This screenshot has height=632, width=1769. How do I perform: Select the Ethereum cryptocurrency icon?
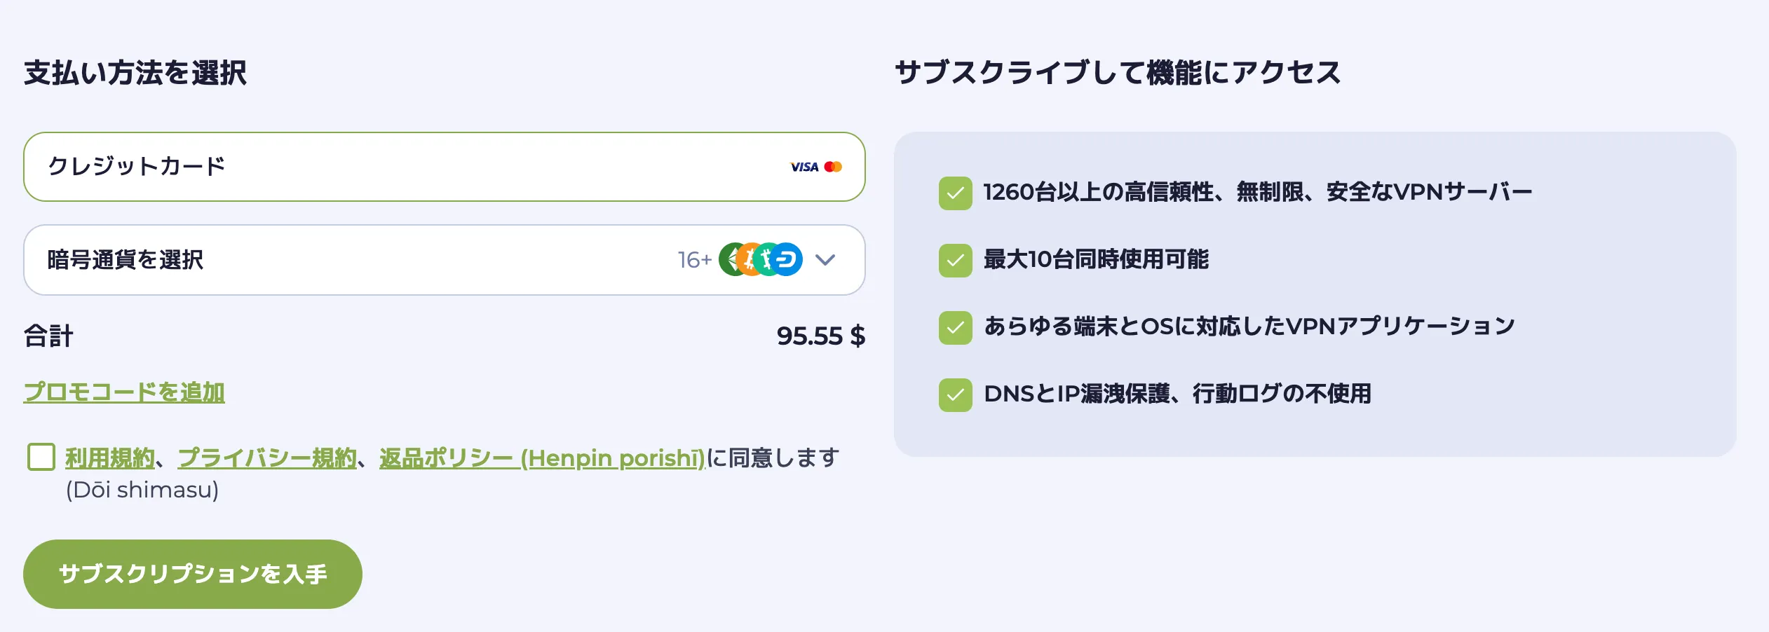(731, 260)
